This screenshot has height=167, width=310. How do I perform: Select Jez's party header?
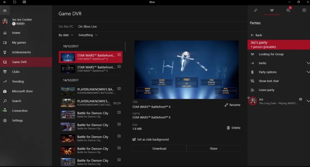[279, 44]
